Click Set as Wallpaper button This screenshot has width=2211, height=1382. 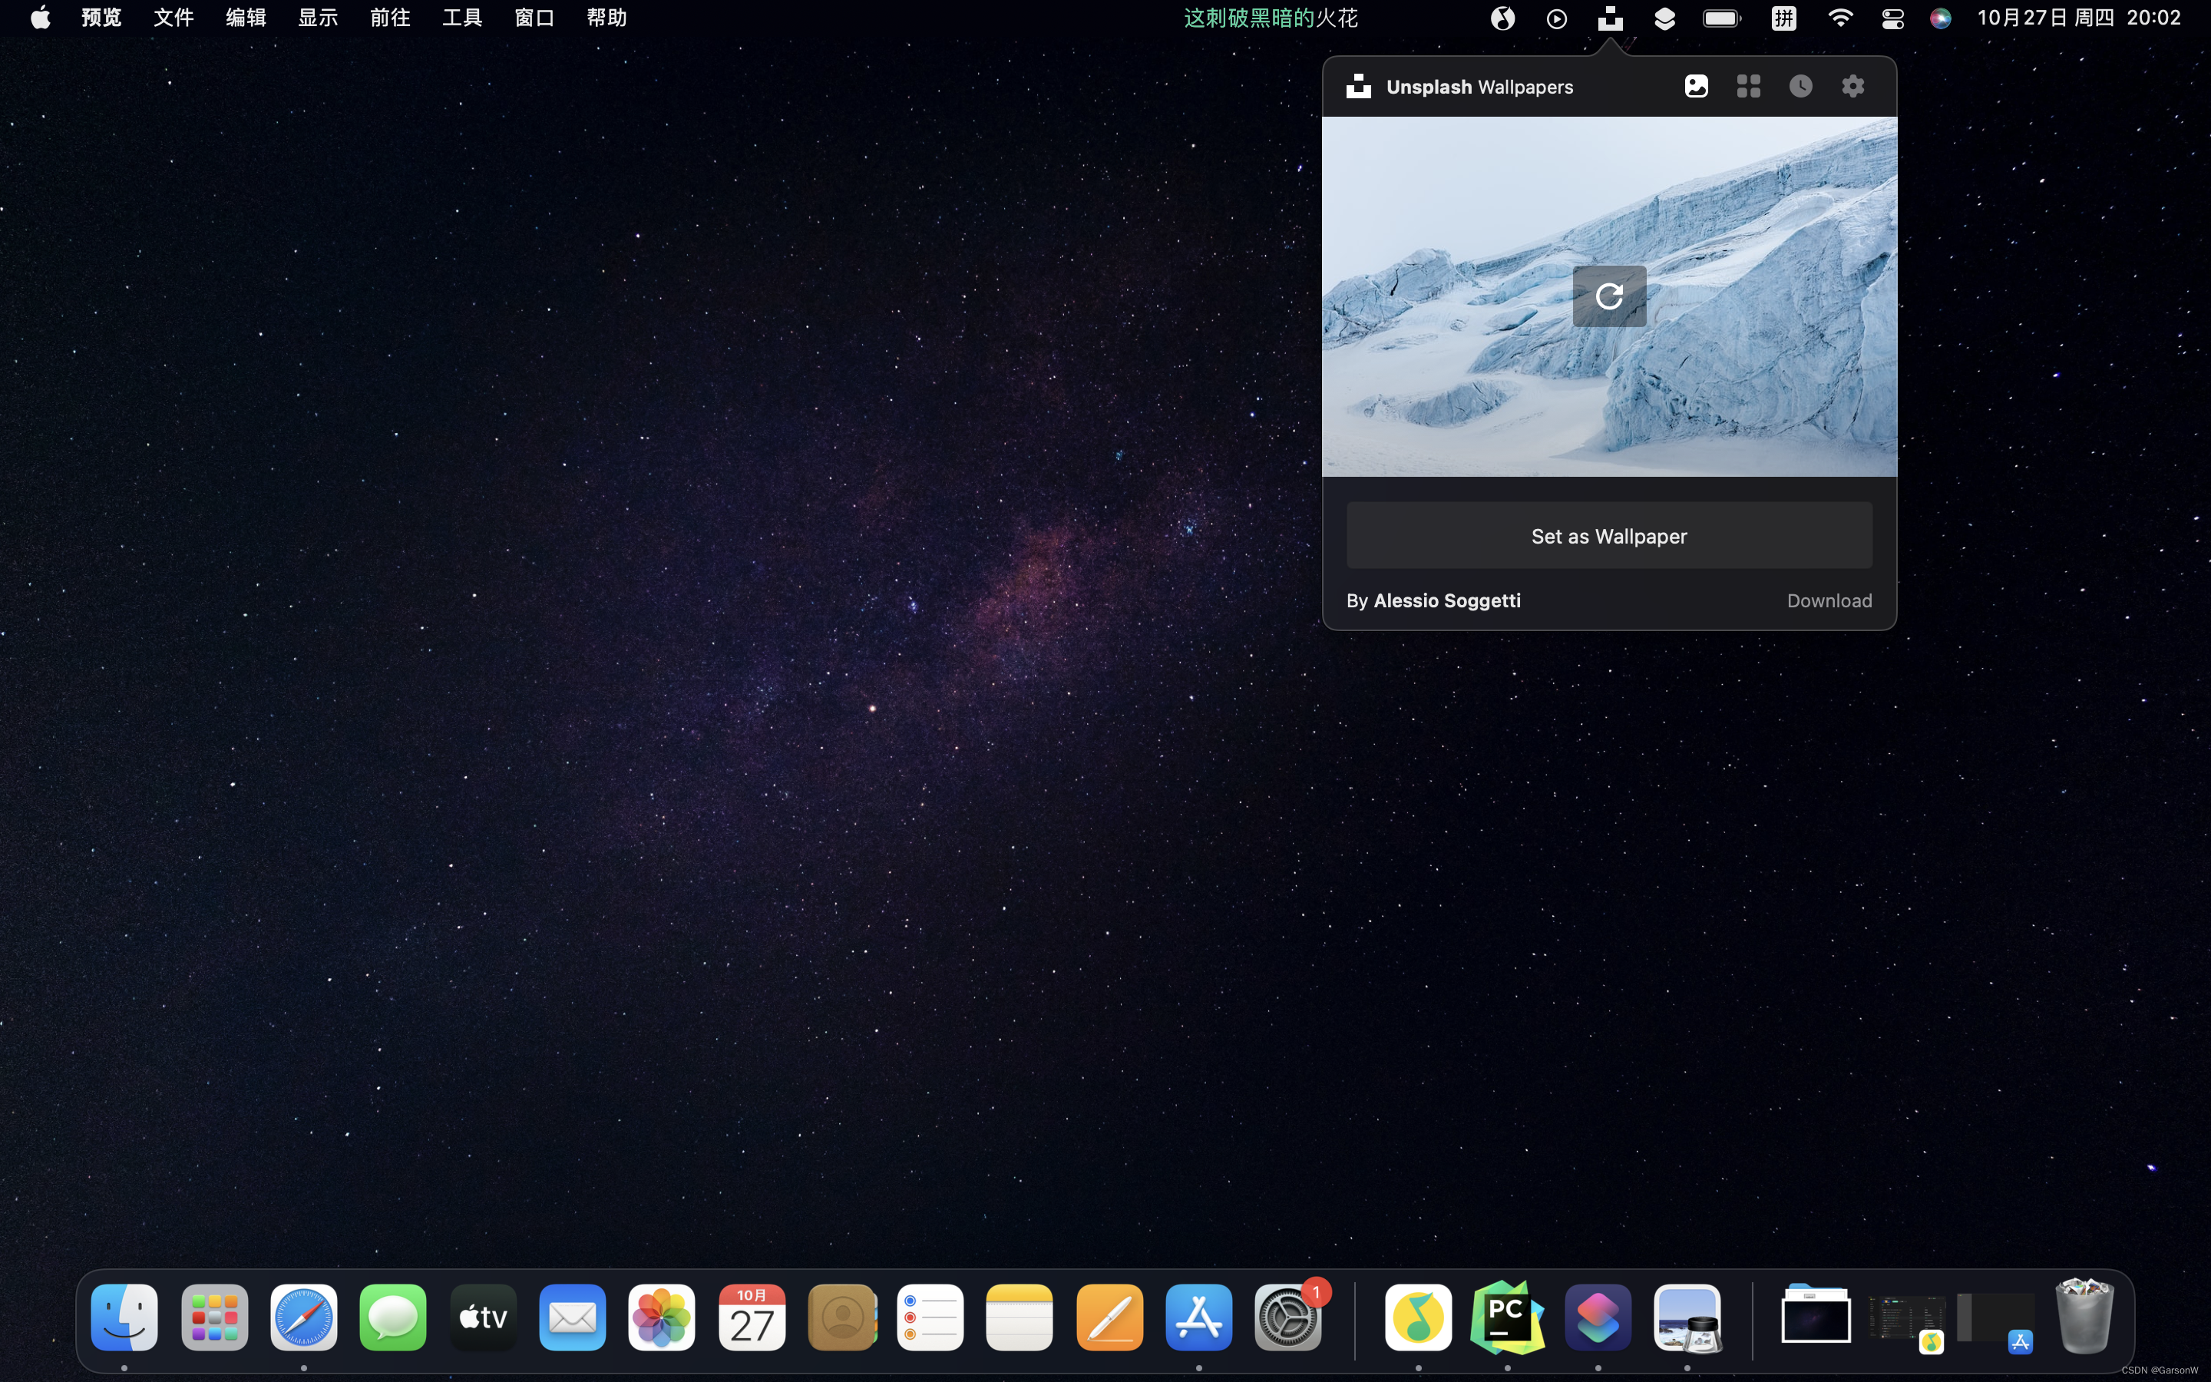click(1609, 536)
